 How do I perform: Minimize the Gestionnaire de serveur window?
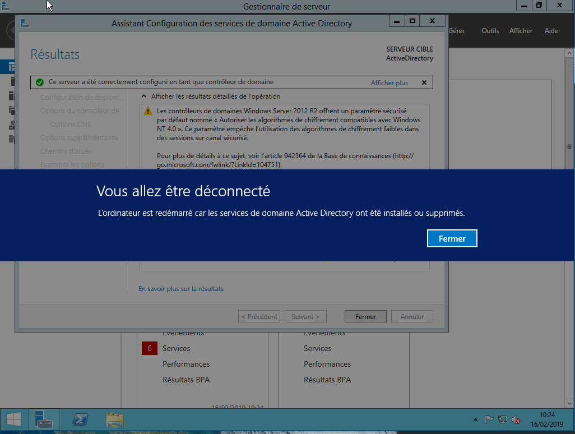point(523,6)
